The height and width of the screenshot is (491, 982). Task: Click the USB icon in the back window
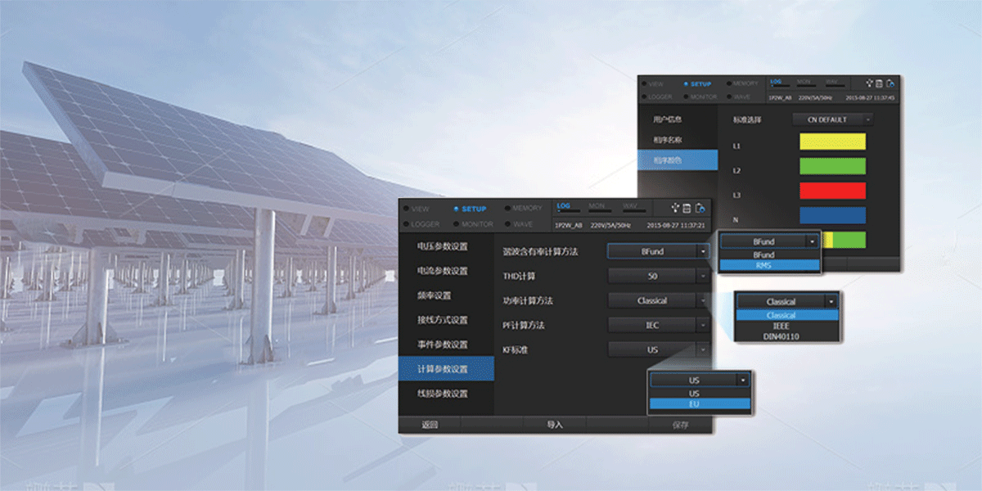click(869, 83)
